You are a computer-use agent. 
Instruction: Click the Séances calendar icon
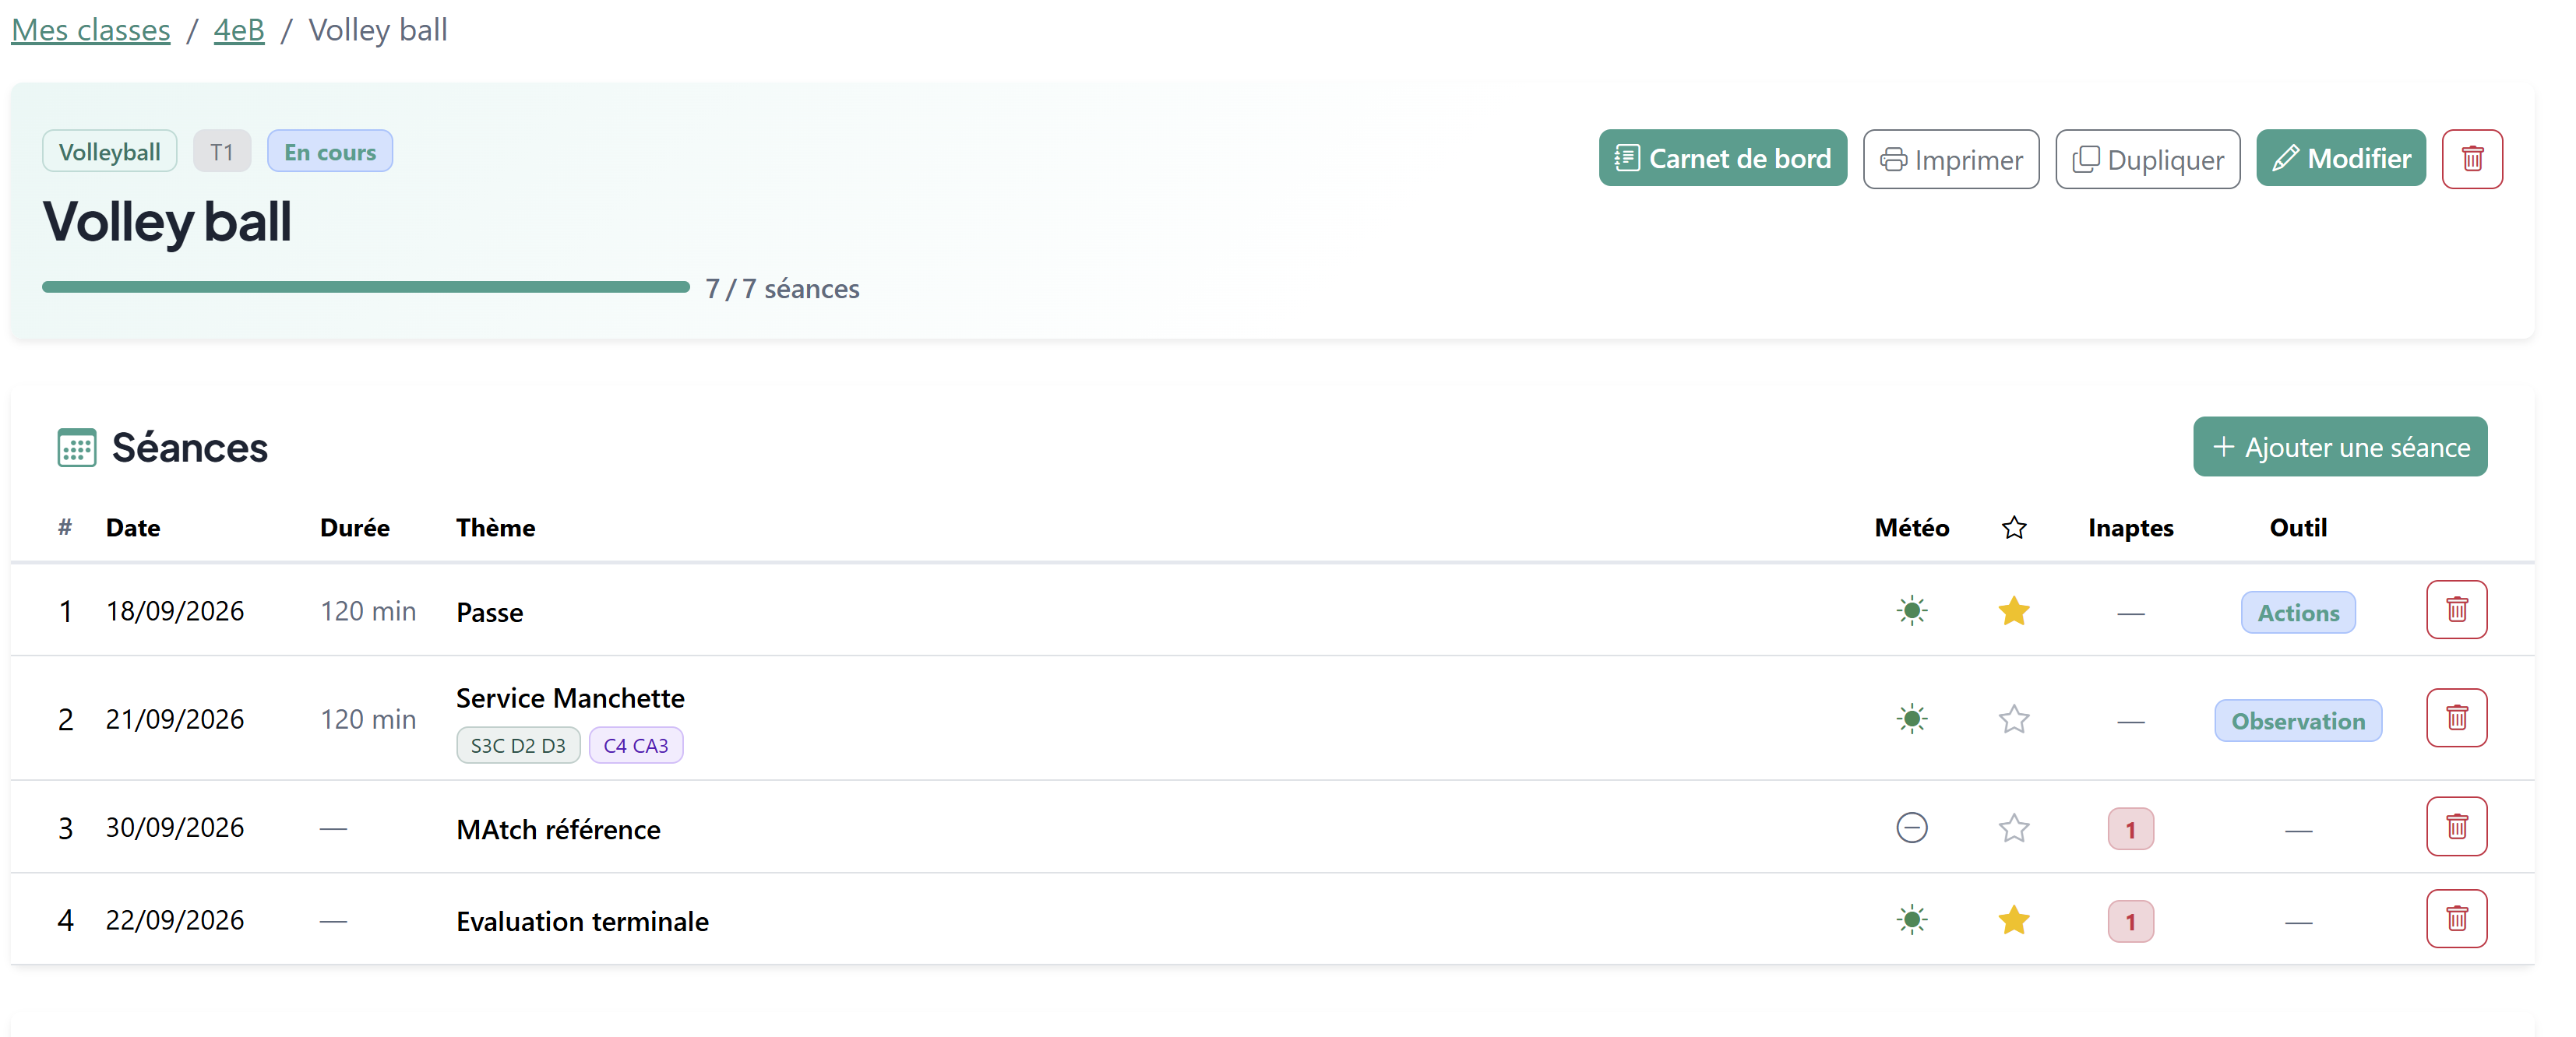76,448
